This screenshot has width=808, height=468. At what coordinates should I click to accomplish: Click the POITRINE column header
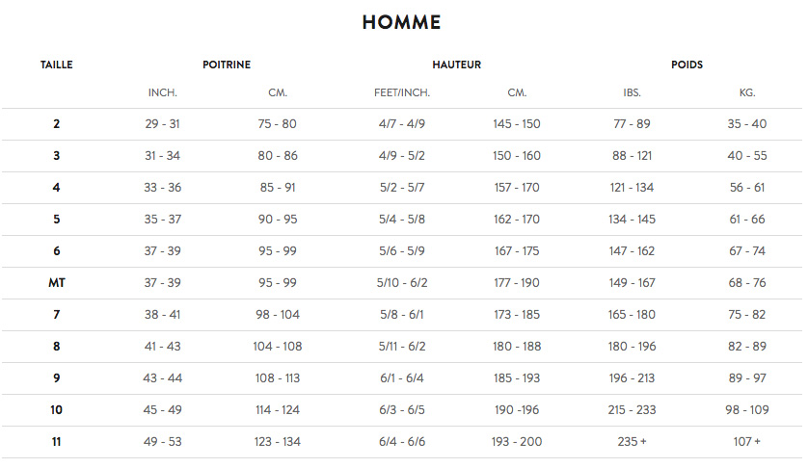point(227,65)
